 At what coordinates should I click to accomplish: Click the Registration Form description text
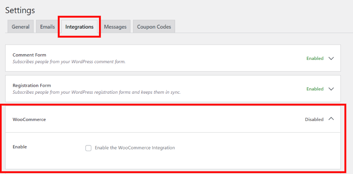tap(97, 92)
